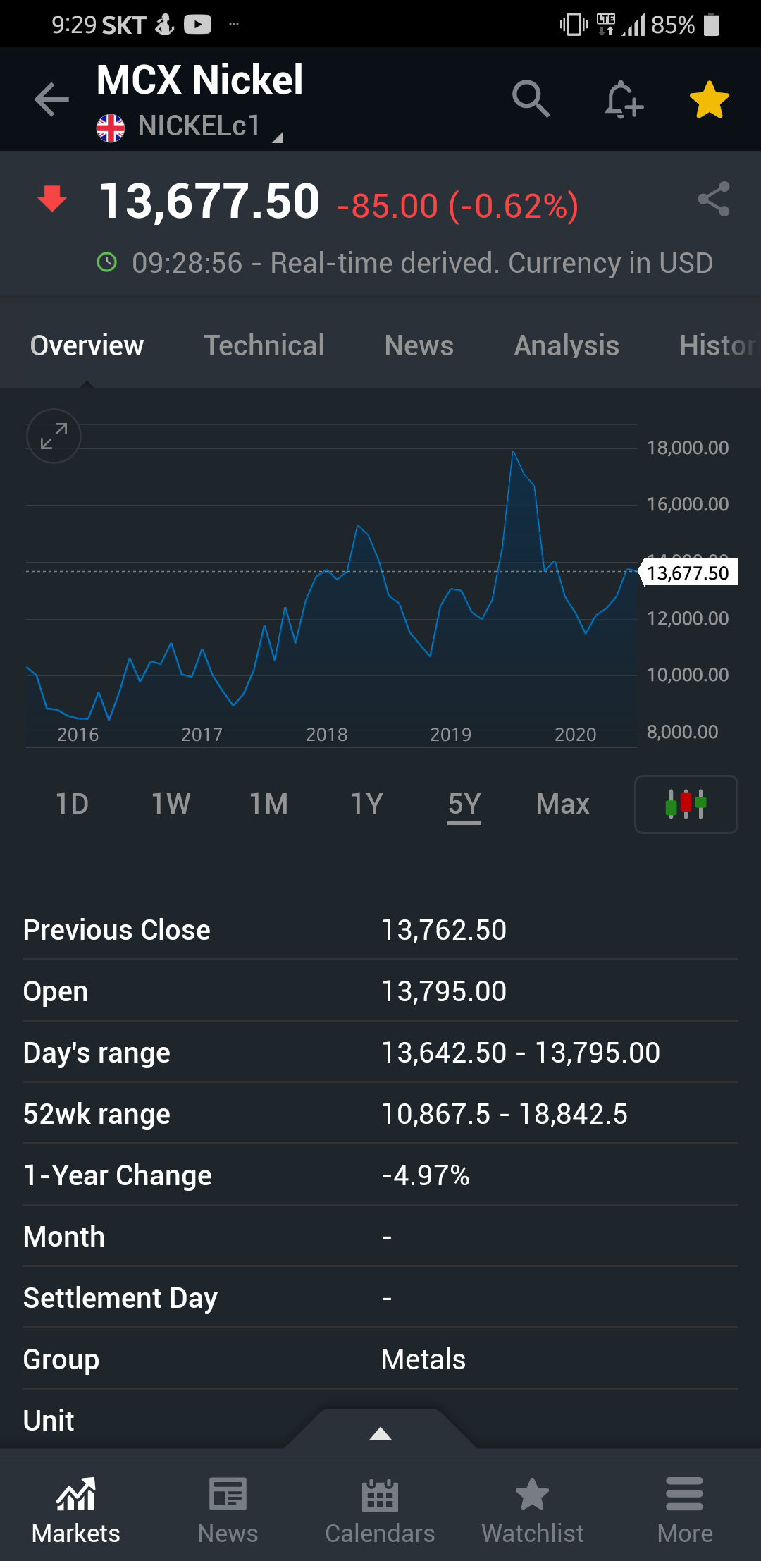This screenshot has height=1561, width=761.
Task: Tap the 2018 axis label on chart
Action: (327, 735)
